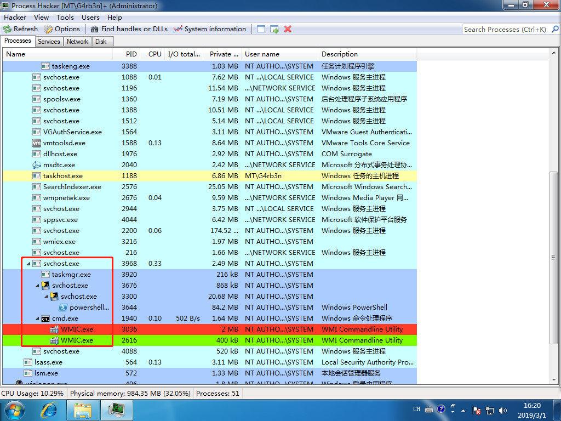Open the taskbar clock showing 16:20

click(x=532, y=411)
